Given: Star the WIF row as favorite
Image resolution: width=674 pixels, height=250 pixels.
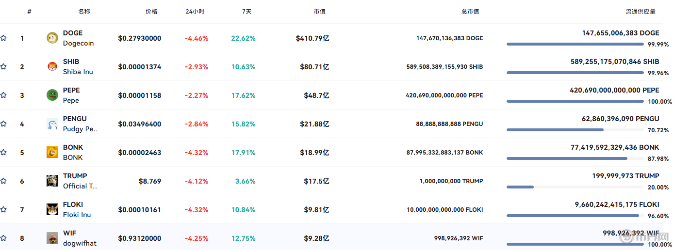Looking at the screenshot, I should (3, 238).
